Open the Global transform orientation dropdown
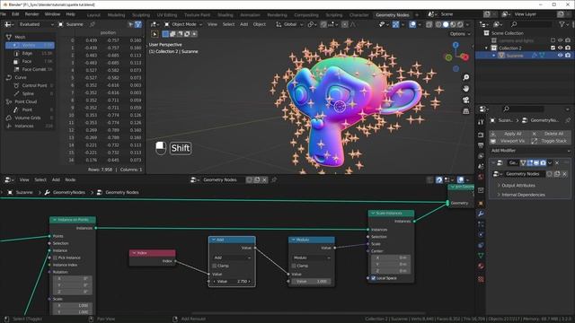This screenshot has width=575, height=323. coord(289,24)
